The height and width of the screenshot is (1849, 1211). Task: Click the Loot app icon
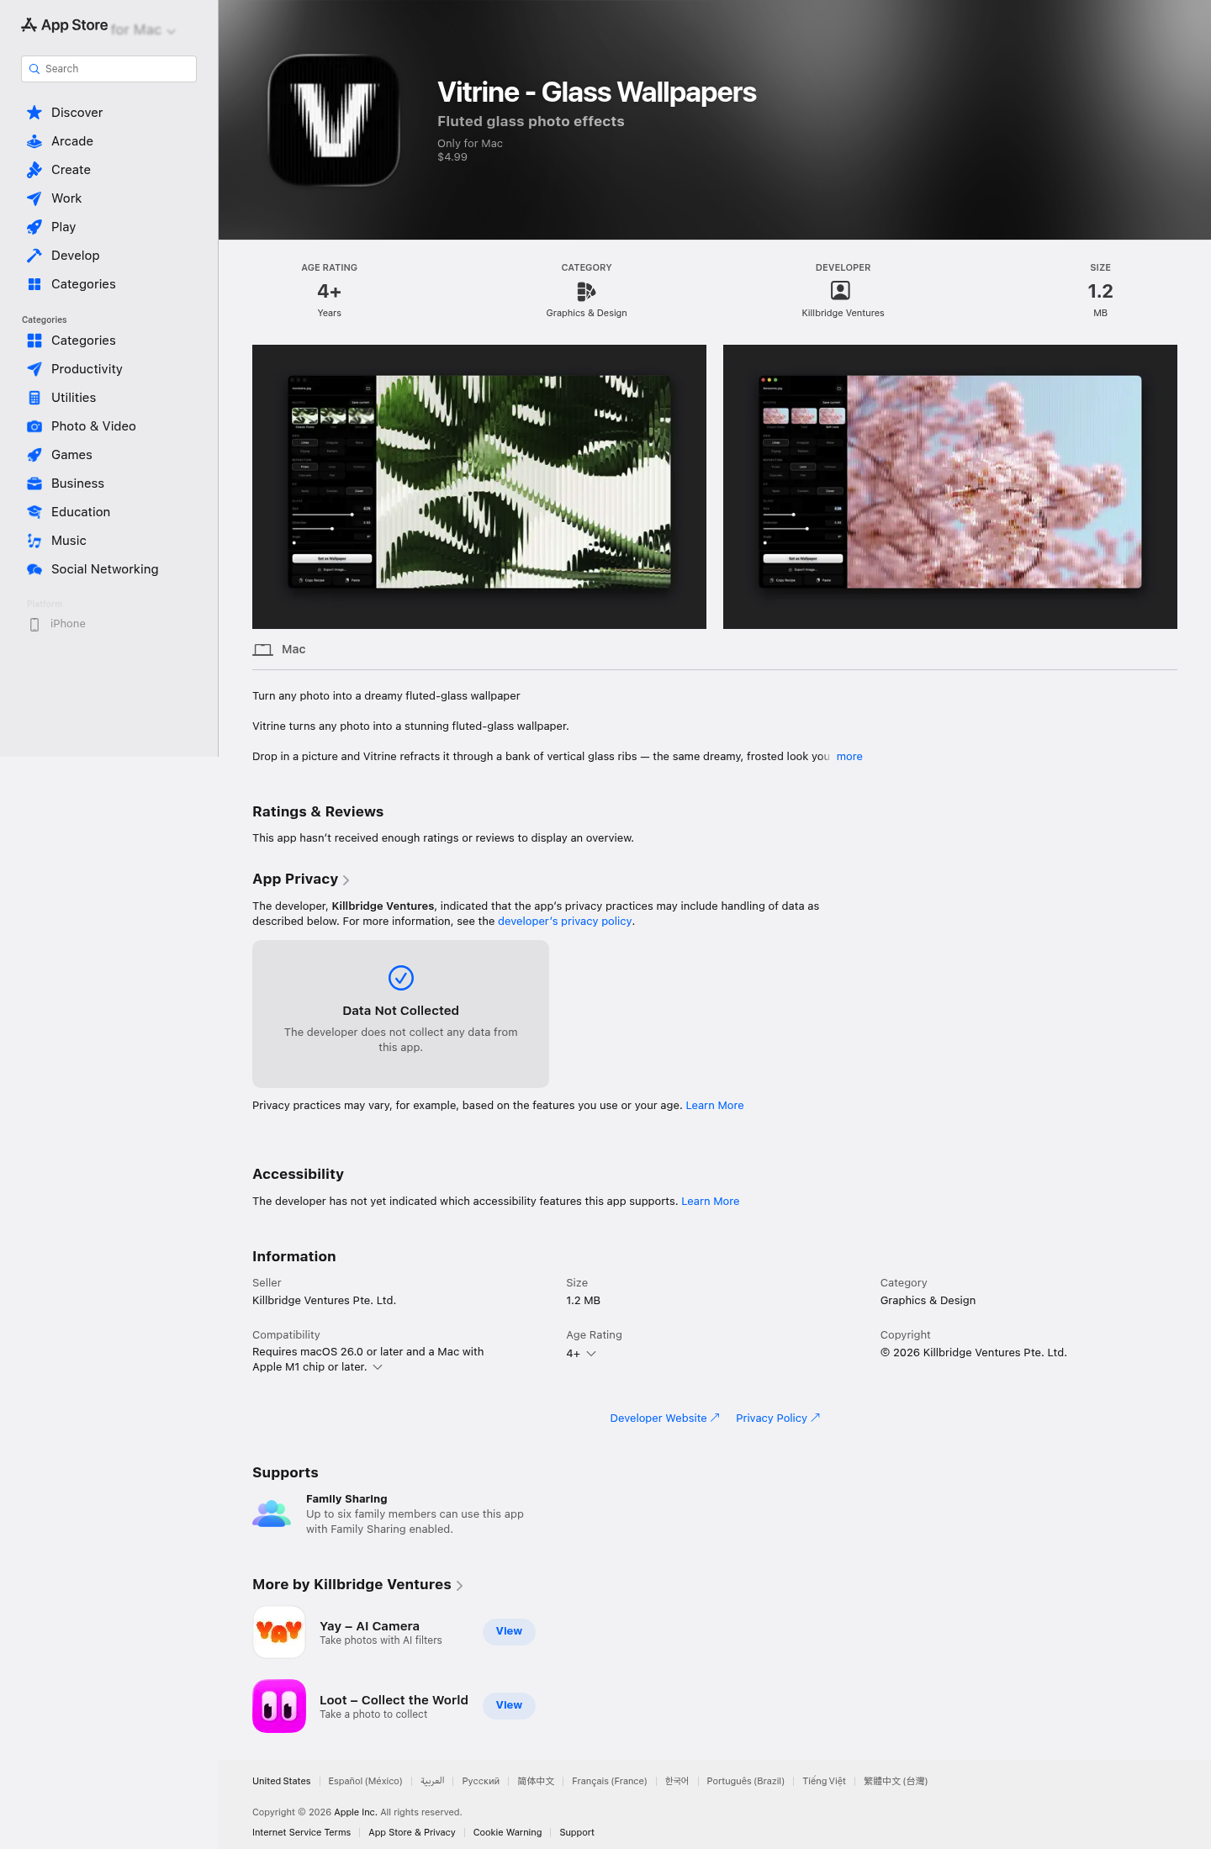279,1706
